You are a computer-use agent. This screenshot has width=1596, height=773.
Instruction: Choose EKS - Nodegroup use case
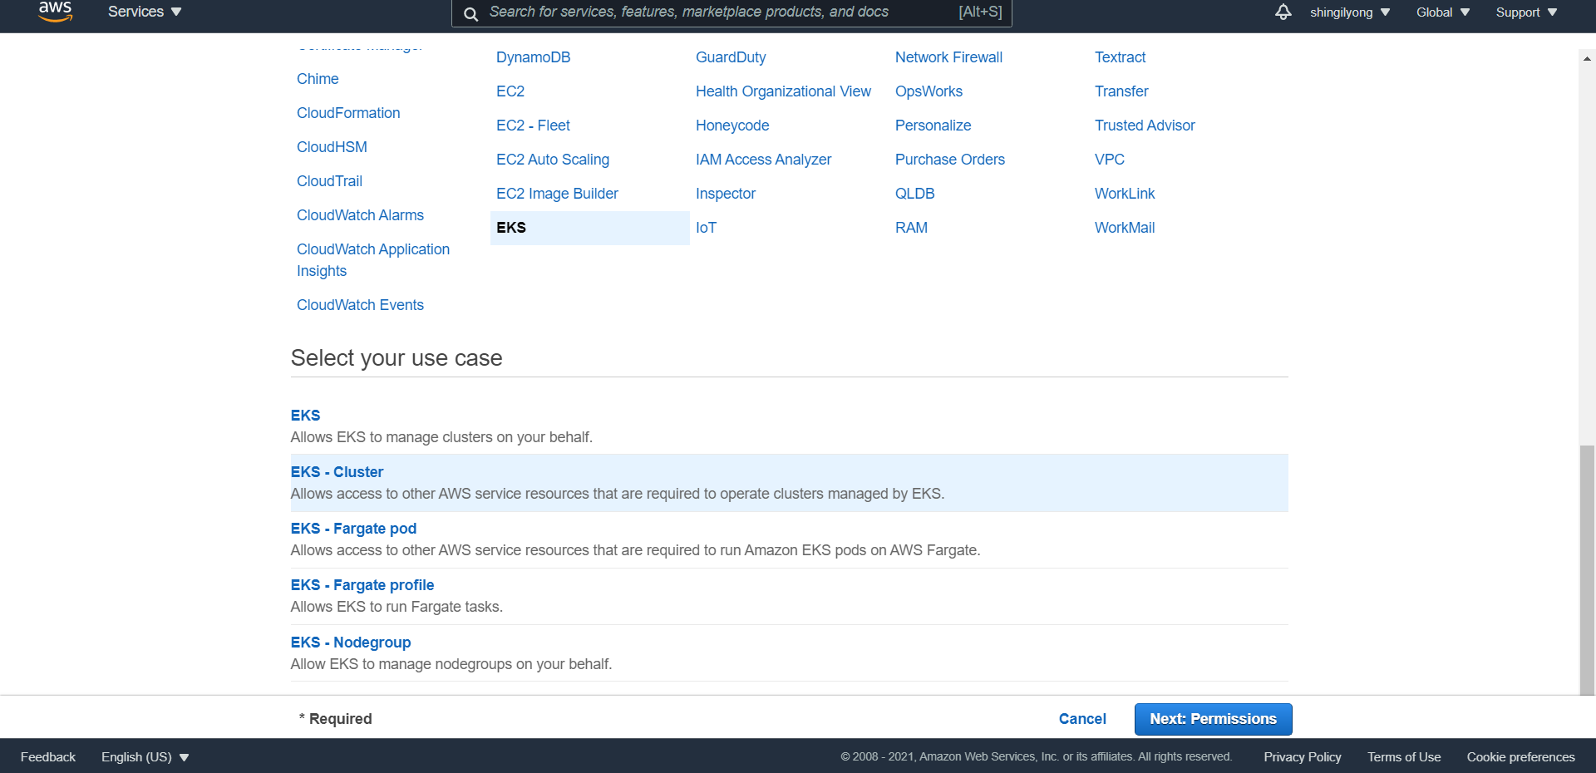[x=790, y=653]
